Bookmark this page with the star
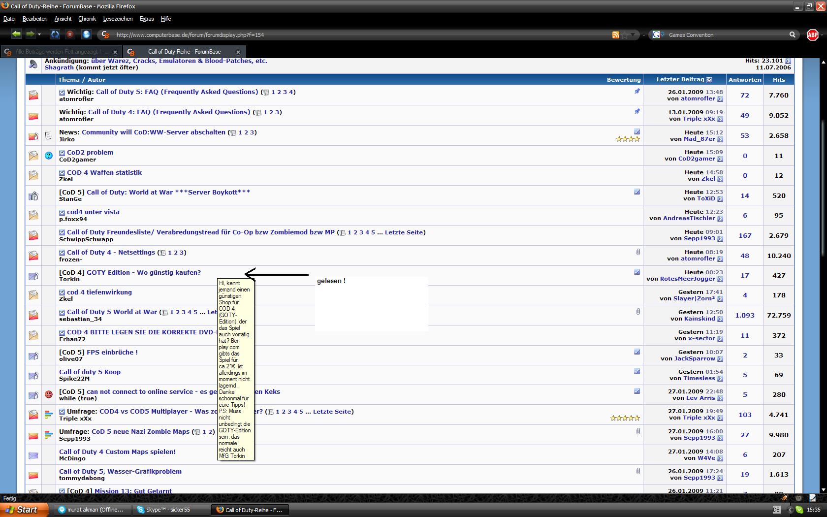Image resolution: width=827 pixels, height=517 pixels. 625,35
